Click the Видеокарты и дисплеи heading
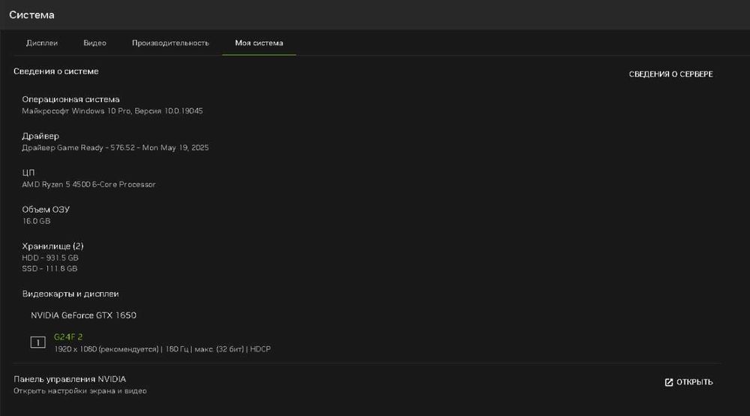 tap(70, 294)
